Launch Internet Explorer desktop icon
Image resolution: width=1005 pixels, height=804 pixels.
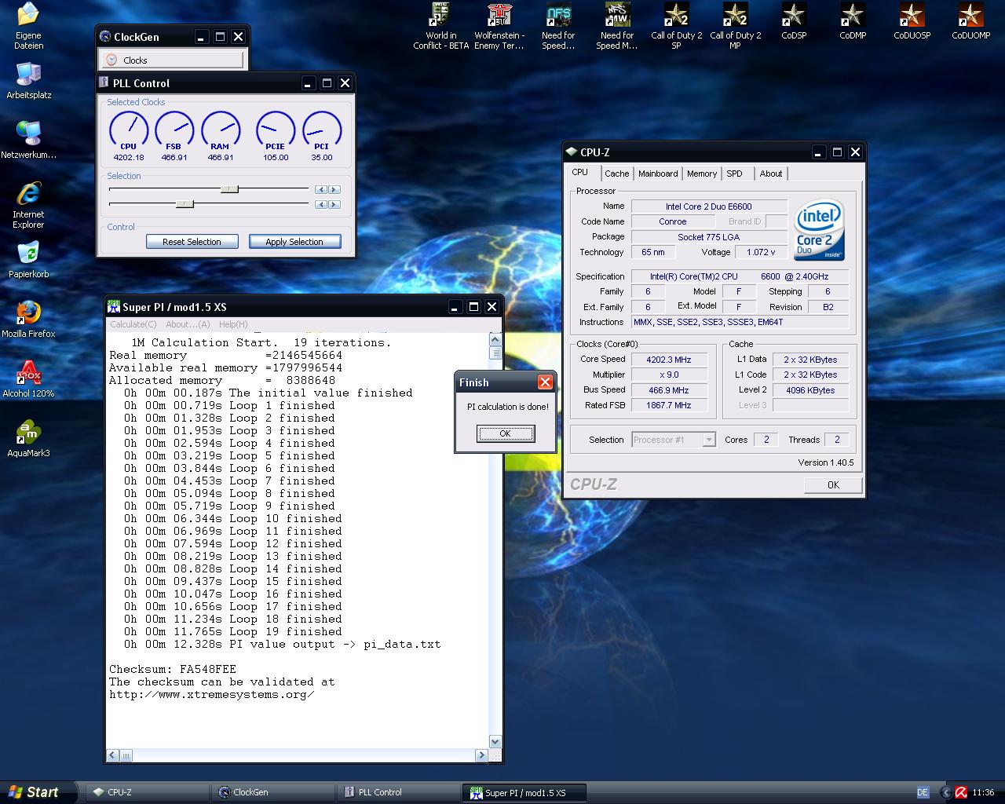pyautogui.click(x=28, y=205)
